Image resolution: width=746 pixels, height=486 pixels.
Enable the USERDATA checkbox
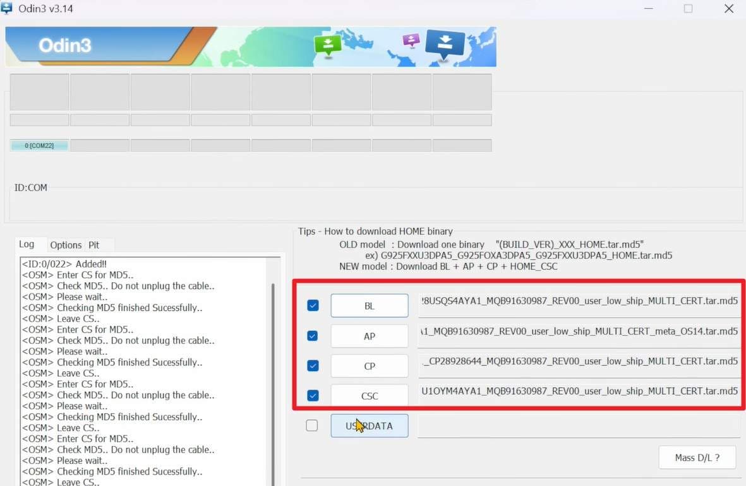pos(312,425)
